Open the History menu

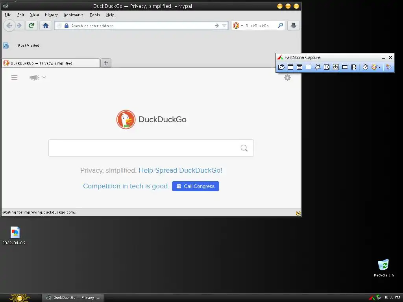(x=51, y=15)
